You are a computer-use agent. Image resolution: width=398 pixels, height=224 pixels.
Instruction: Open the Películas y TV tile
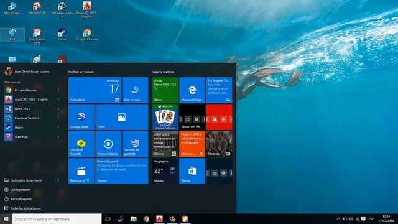[x=81, y=171]
